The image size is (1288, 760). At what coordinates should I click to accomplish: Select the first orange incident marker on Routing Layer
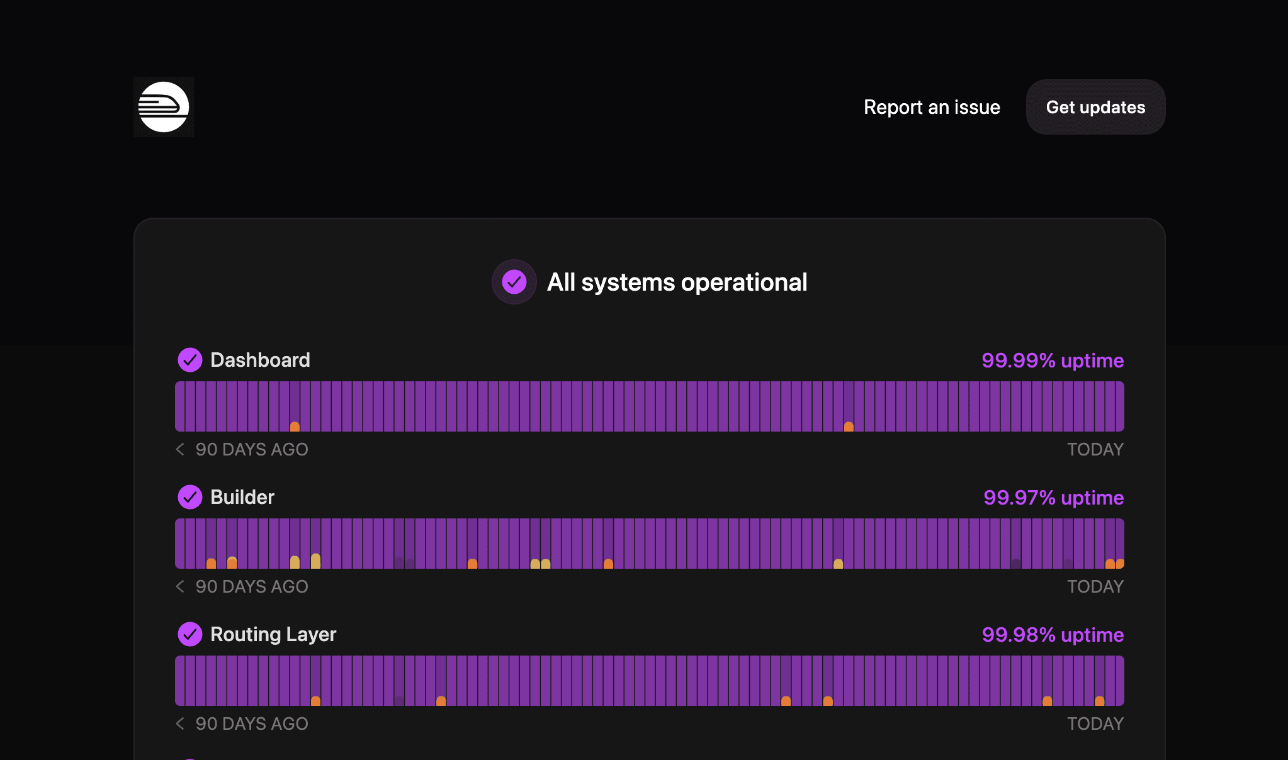315,701
